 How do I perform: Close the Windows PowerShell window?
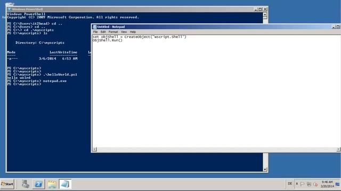click(x=265, y=10)
